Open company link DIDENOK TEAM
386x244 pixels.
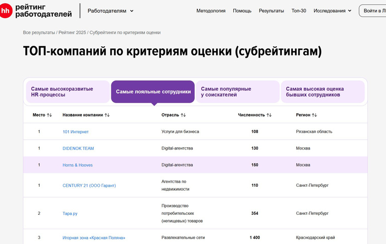pyautogui.click(x=78, y=148)
